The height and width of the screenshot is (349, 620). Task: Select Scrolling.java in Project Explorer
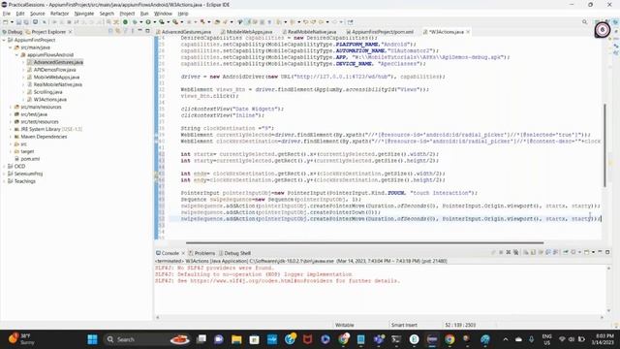pos(47,92)
